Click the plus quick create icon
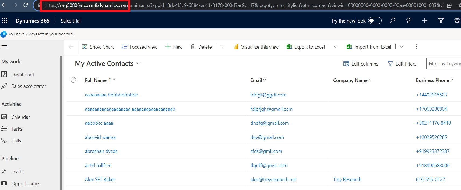461x190 pixels. pyautogui.click(x=425, y=20)
